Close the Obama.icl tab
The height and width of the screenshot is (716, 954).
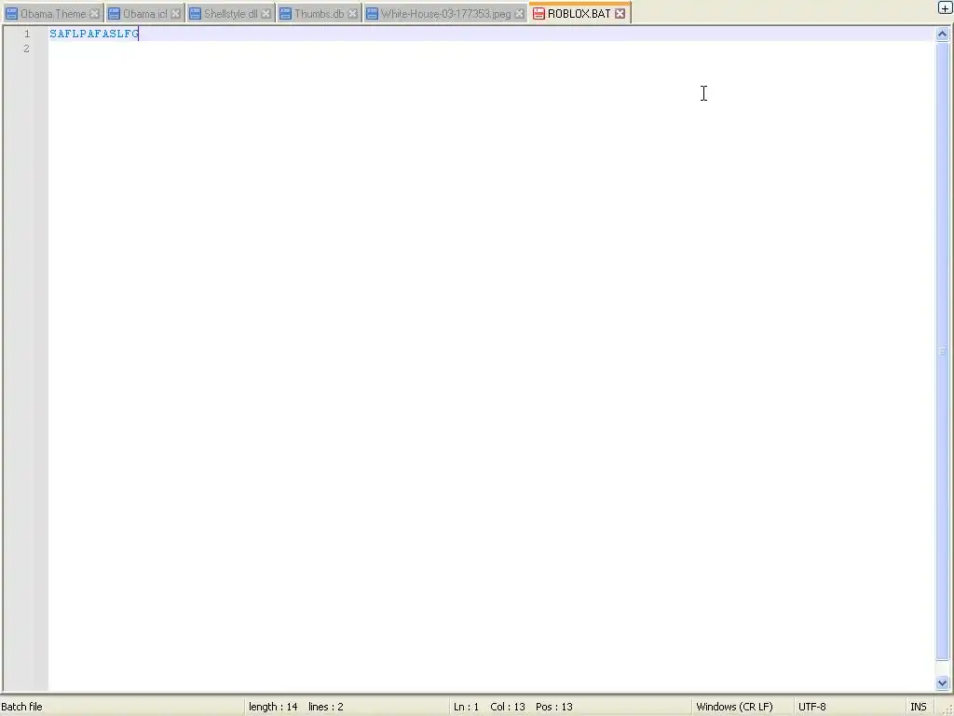coord(176,13)
